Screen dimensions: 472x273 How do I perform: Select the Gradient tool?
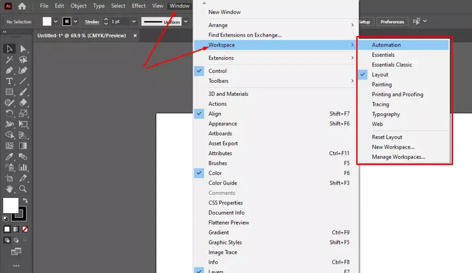pyautogui.click(x=23, y=146)
